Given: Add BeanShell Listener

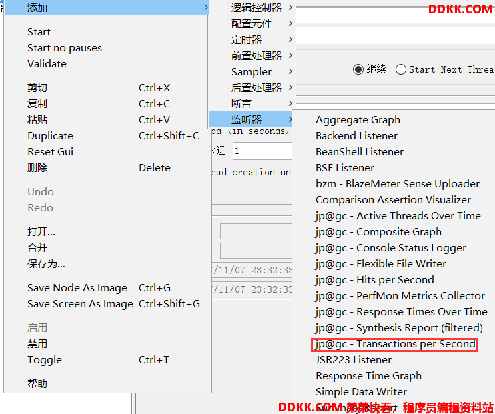Looking at the screenshot, I should [x=360, y=152].
